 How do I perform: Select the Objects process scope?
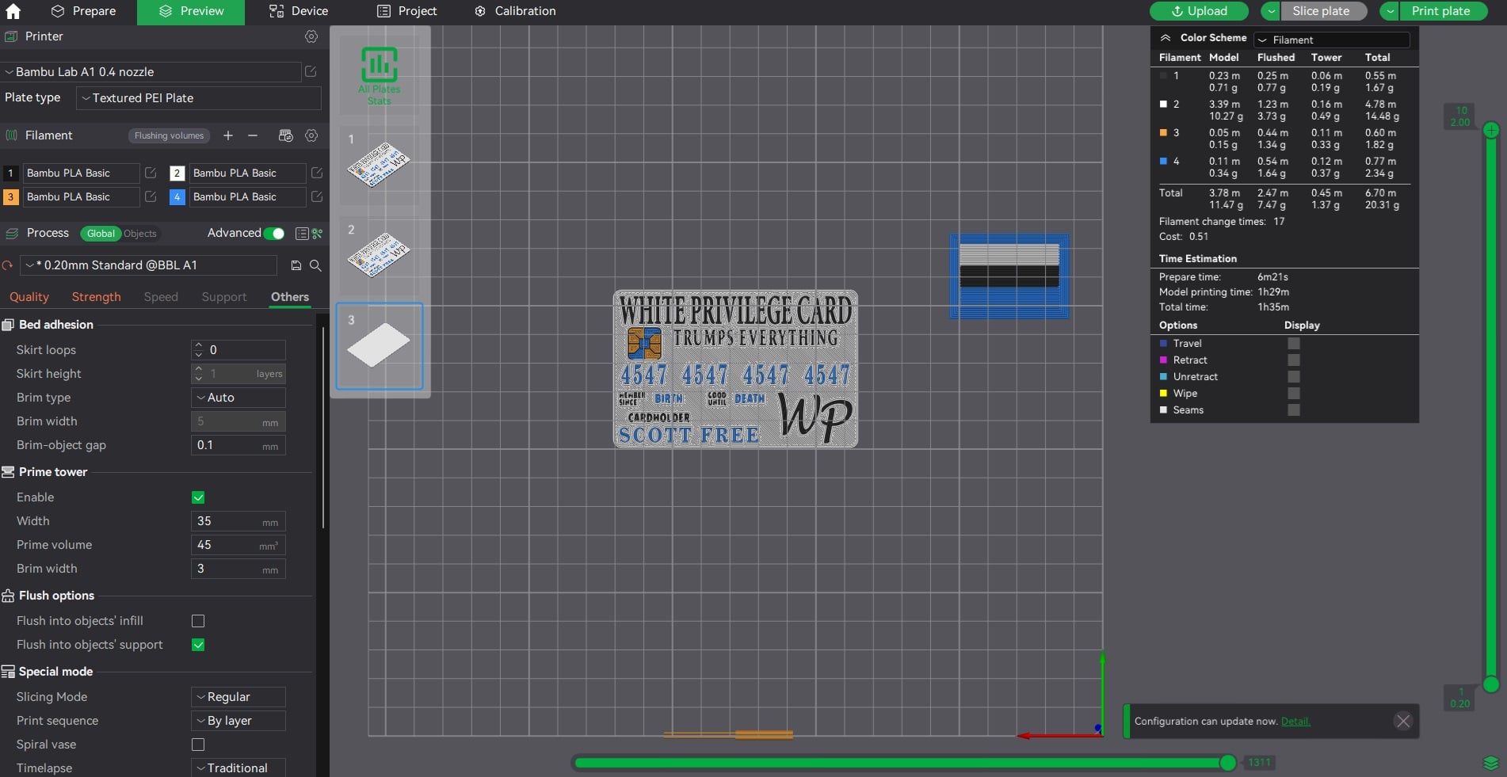[140, 234]
